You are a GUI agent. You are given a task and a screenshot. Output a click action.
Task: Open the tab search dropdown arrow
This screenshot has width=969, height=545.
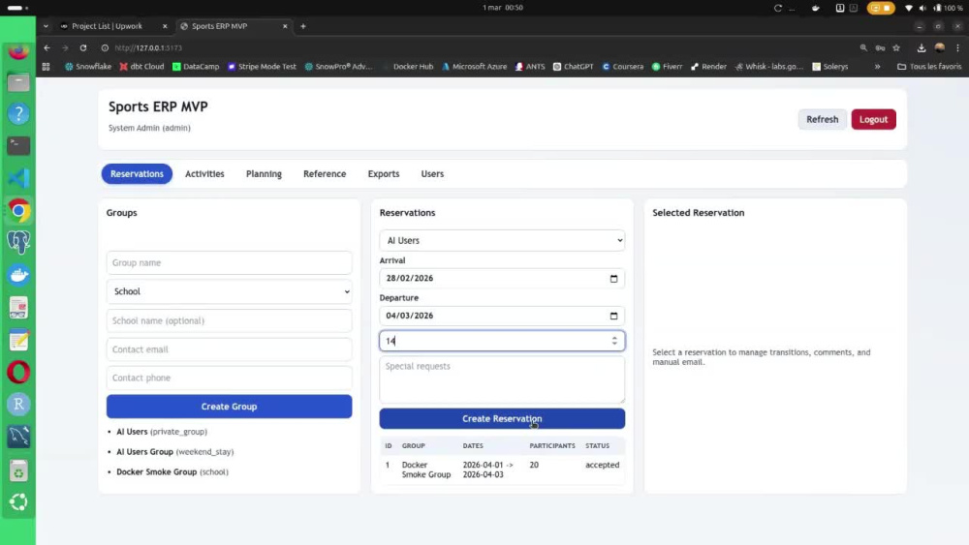(46, 26)
